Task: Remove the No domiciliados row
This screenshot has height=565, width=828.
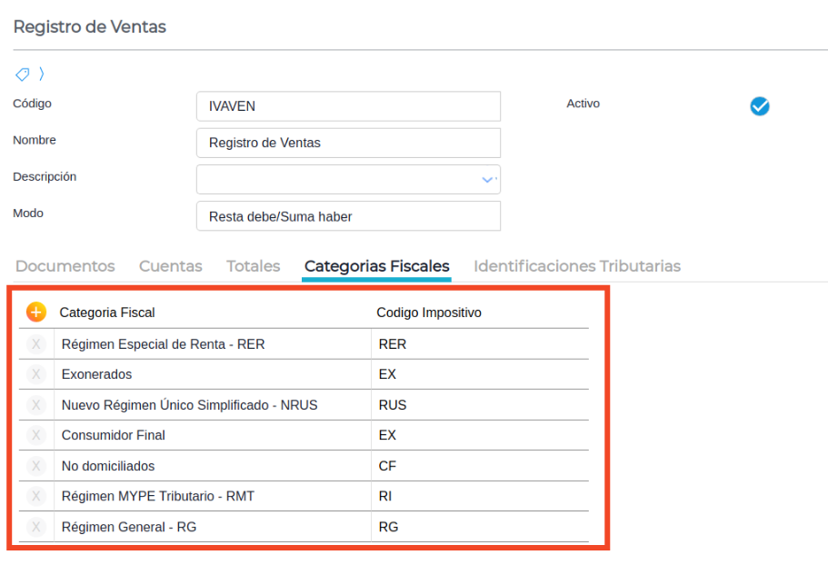Action: coord(36,466)
